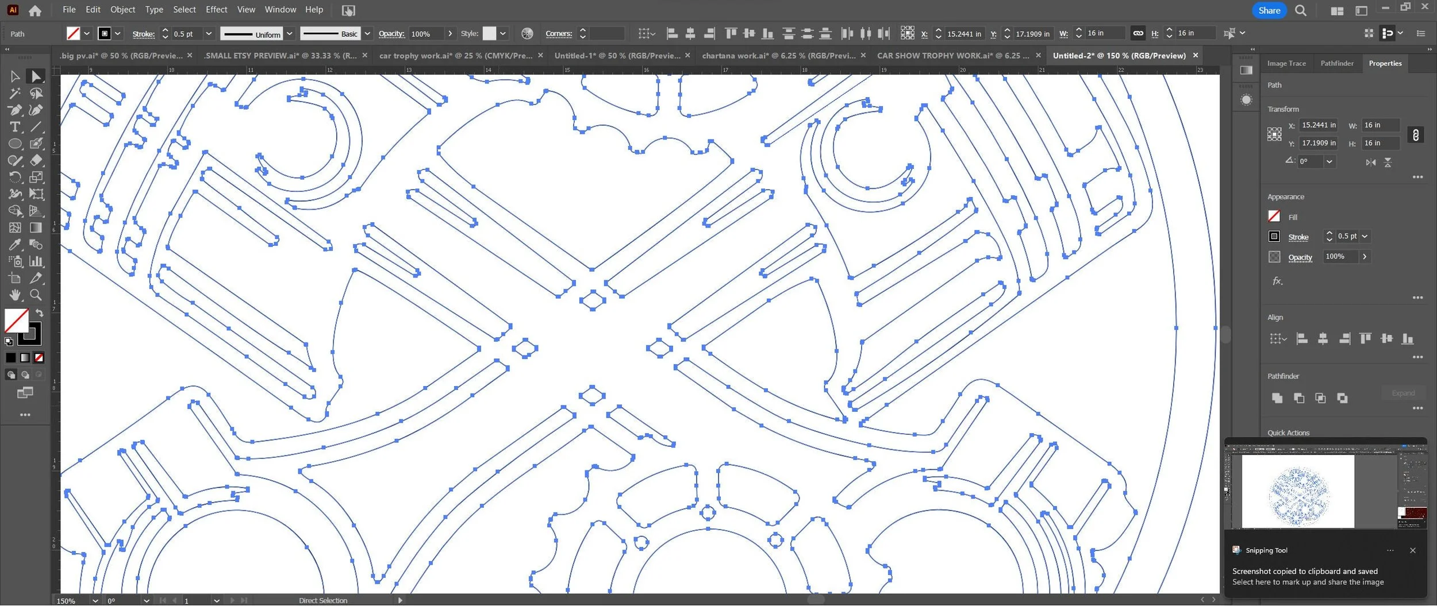
Task: Open the zoom level dropdown at 150%
Action: pyautogui.click(x=95, y=601)
